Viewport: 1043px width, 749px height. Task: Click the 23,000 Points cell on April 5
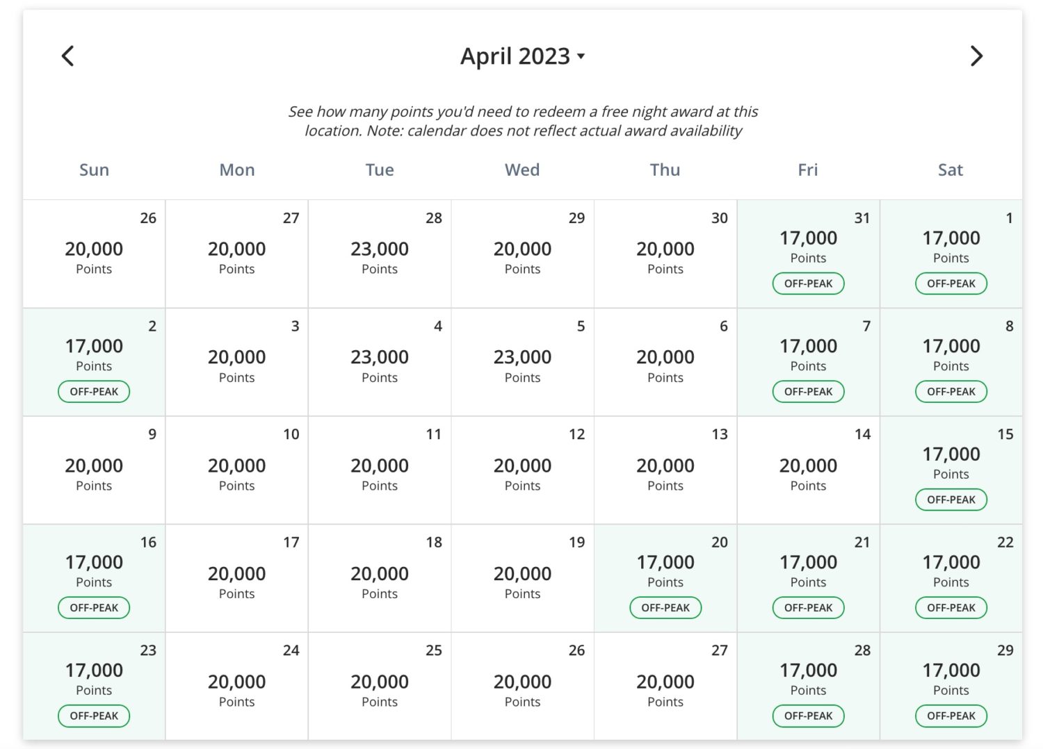pos(521,360)
